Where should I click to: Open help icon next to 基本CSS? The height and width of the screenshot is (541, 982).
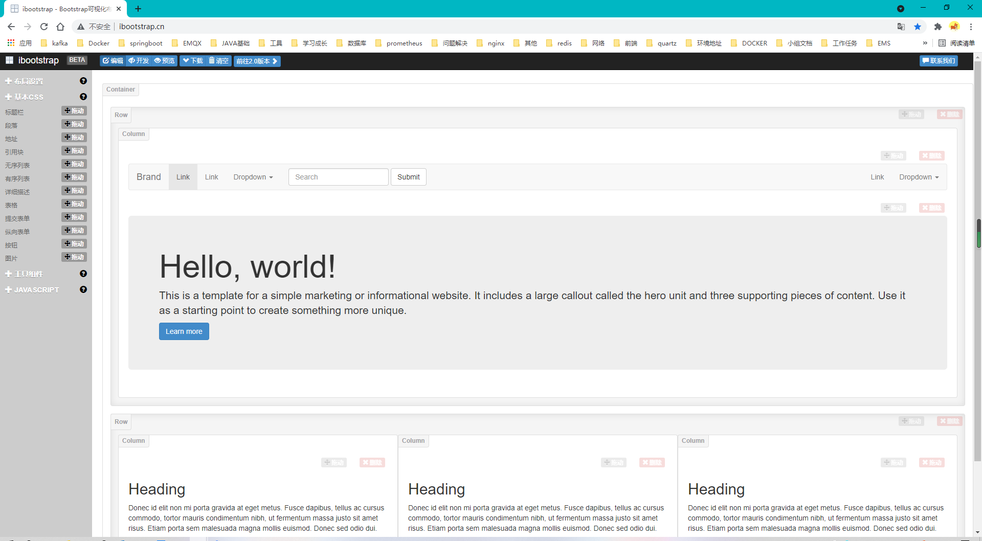83,97
